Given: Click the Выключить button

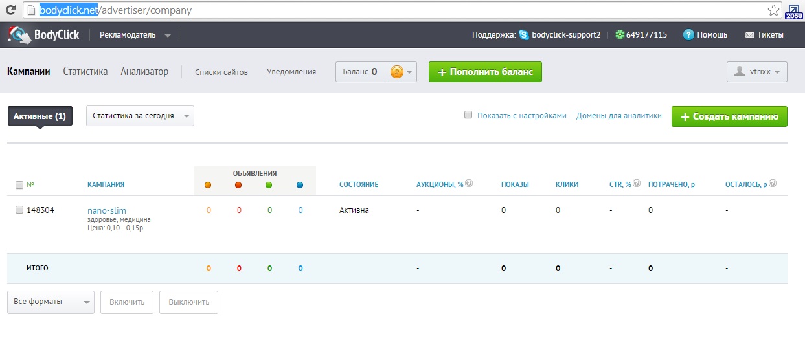Looking at the screenshot, I should coord(188,302).
